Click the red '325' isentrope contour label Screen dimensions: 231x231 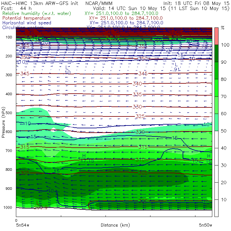(x=140, y=116)
